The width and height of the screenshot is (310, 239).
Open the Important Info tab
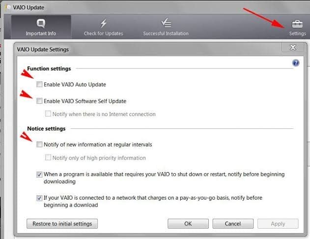coord(41,27)
